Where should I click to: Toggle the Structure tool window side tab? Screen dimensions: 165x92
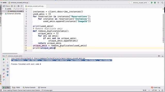point(1,21)
